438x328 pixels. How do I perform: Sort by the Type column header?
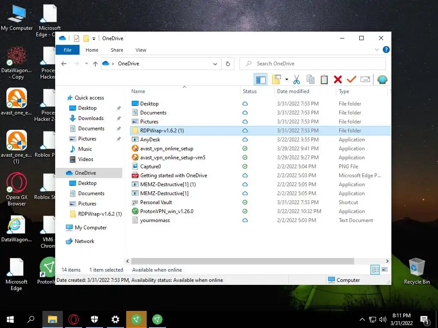[362, 91]
